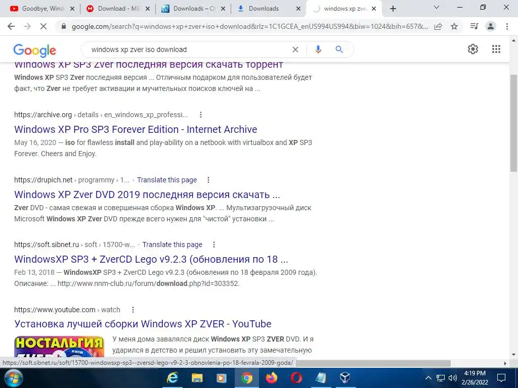Screen dimensions: 518x388
Task: Open Opera from taskbar
Action: coord(296,378)
